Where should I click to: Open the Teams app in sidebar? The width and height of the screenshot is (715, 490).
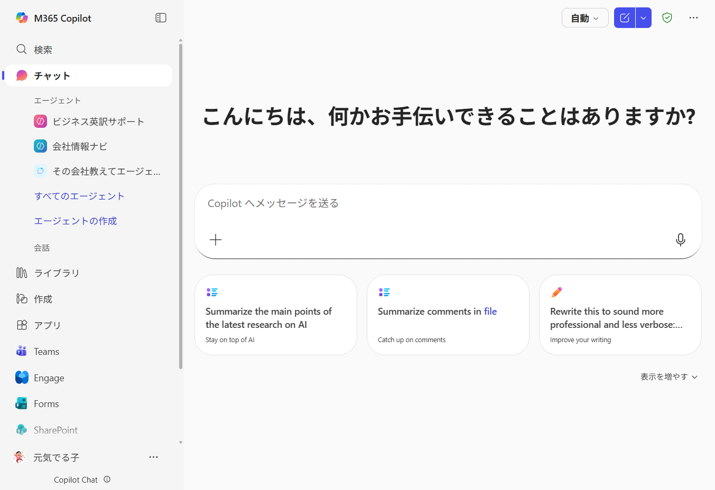point(46,352)
